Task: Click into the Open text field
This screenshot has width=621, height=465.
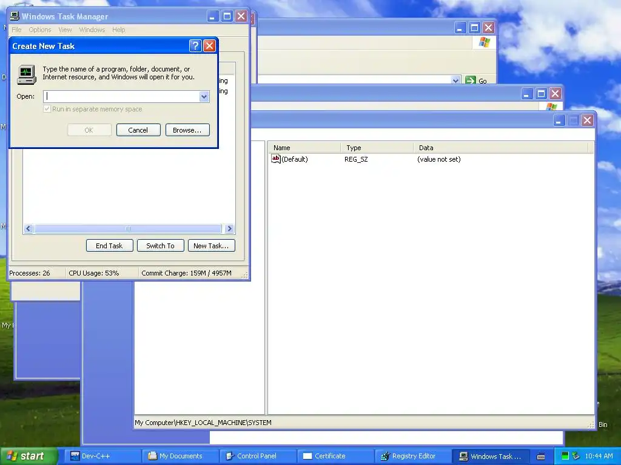Action: [x=121, y=96]
